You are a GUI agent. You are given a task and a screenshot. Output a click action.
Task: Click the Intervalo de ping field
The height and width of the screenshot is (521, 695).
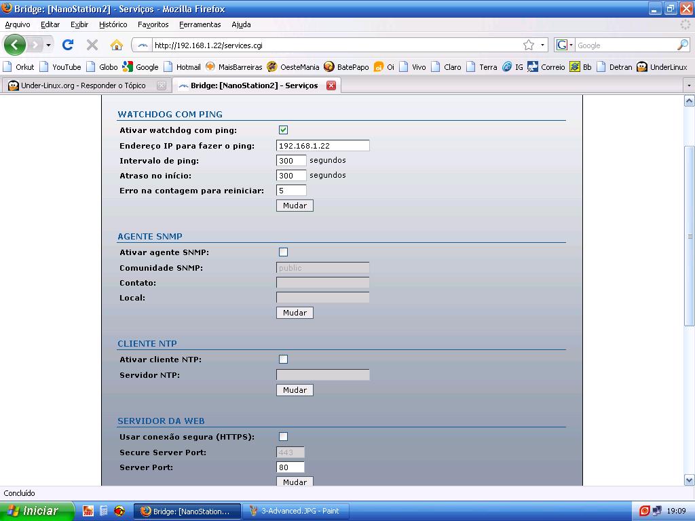pos(291,160)
